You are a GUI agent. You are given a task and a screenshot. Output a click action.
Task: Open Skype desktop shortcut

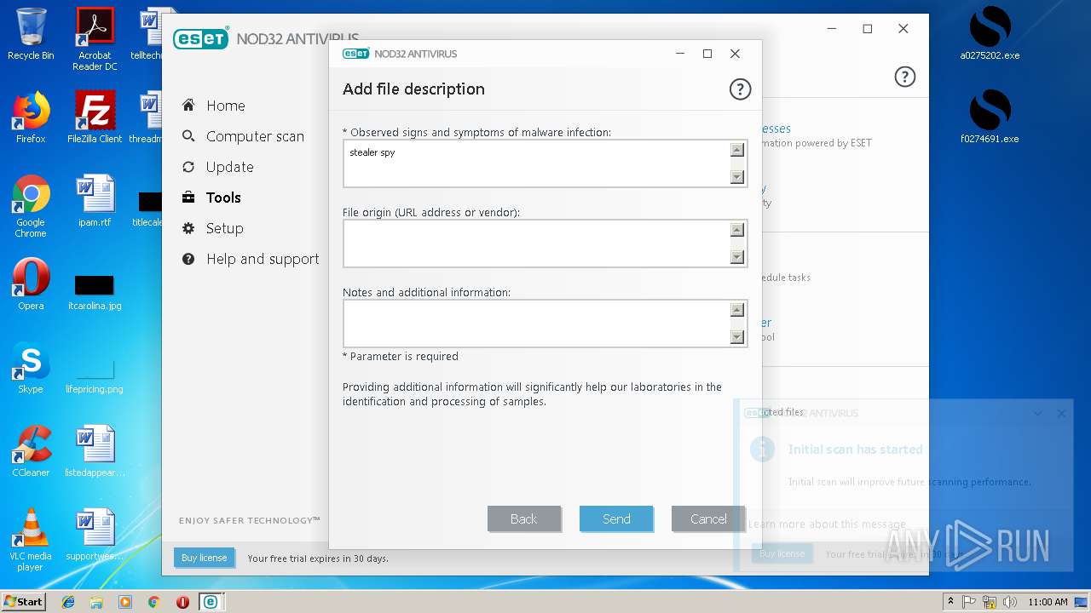tap(31, 367)
